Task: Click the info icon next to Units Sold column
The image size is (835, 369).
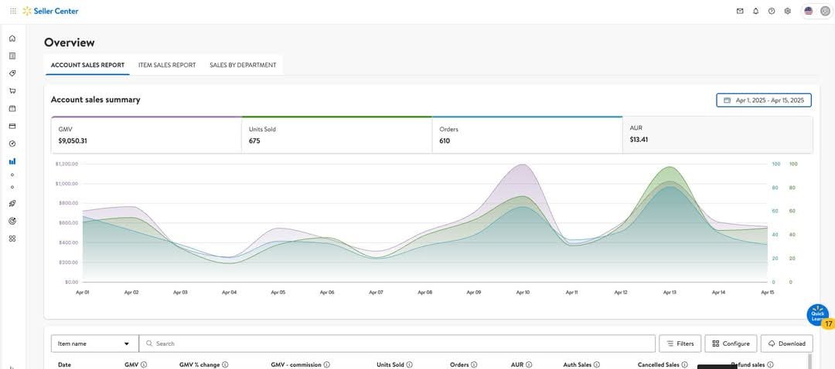Action: 410,364
